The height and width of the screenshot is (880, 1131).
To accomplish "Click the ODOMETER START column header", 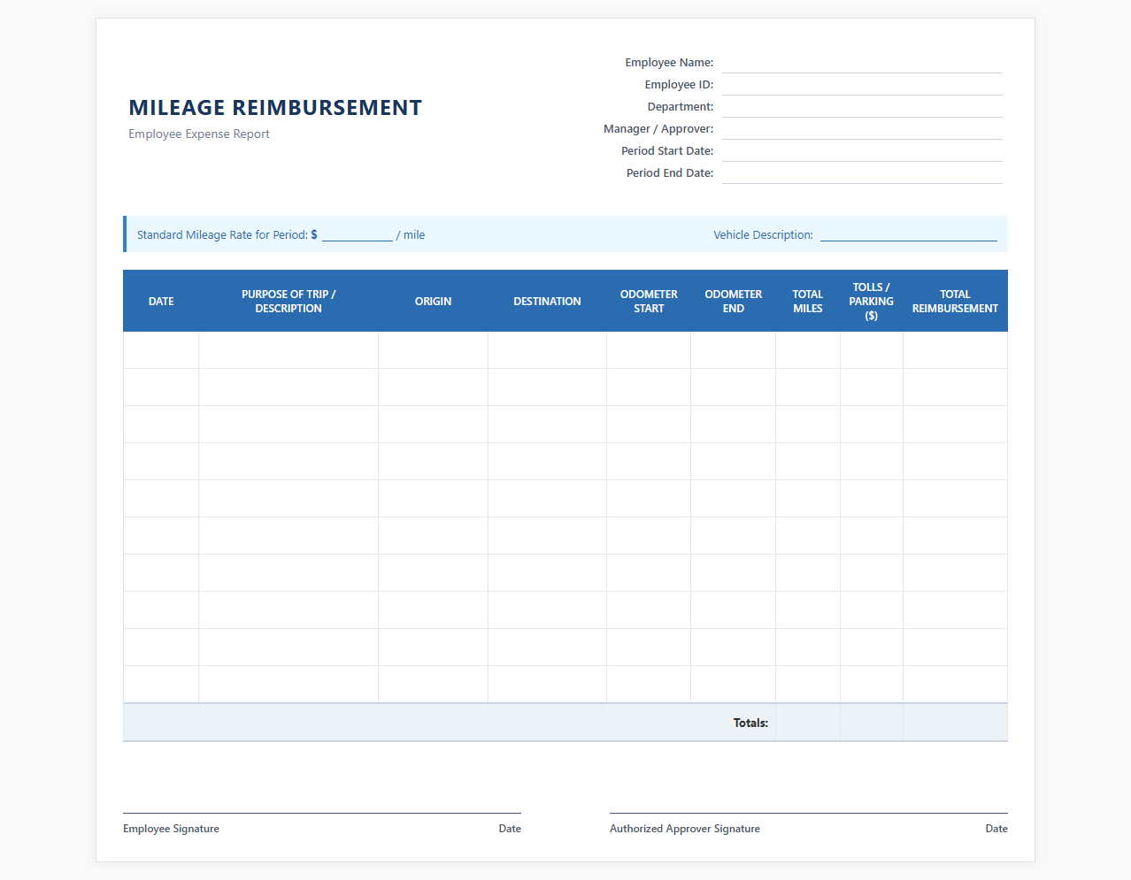I will (x=649, y=302).
